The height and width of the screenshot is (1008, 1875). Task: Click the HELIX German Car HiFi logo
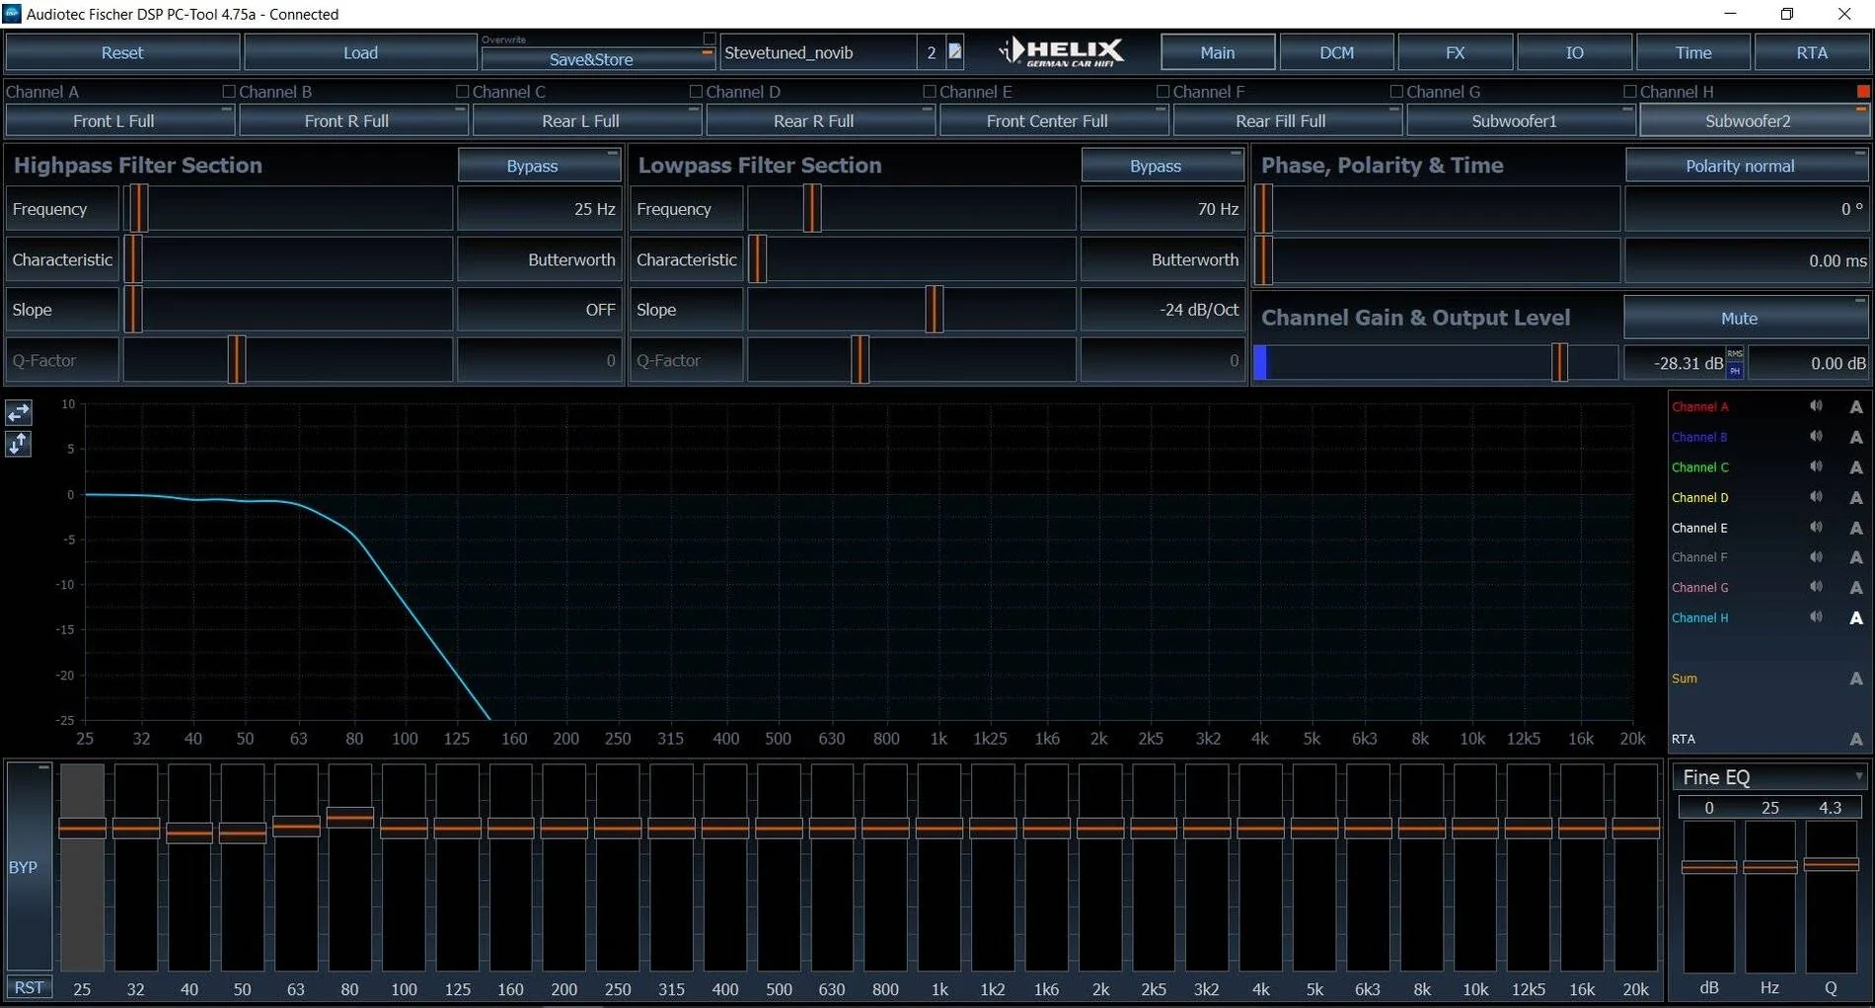[1061, 51]
